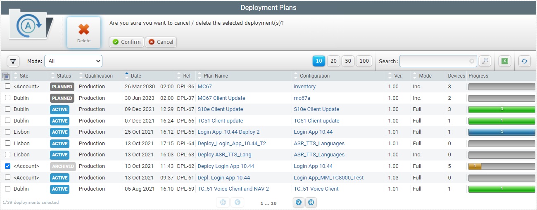Refresh the deployment list
Viewport: 537px width, 210px height.
pos(524,61)
